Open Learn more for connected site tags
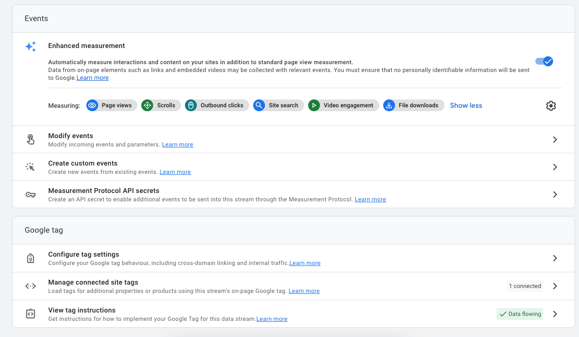 (x=304, y=291)
